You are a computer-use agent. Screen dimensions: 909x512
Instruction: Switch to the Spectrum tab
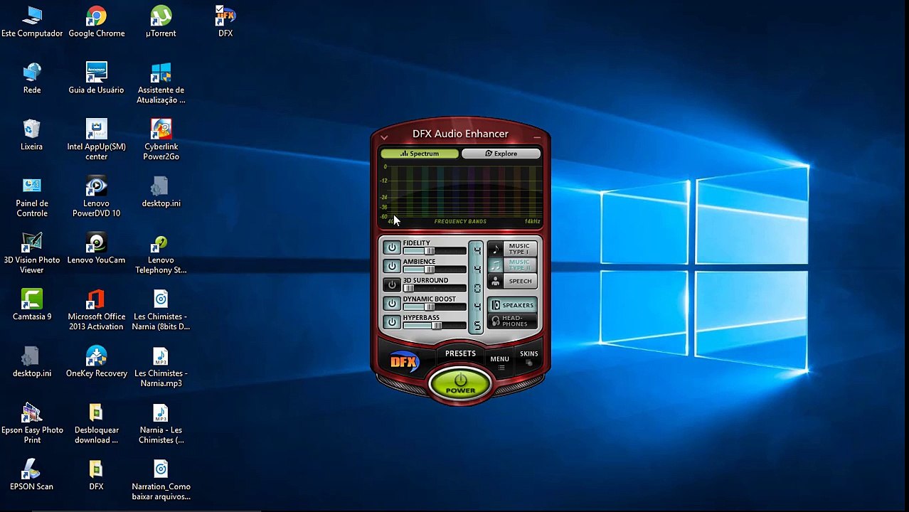click(420, 154)
